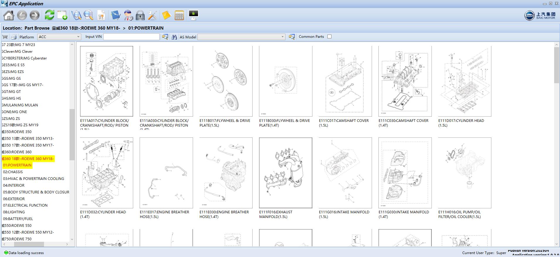Screen dimensions: 560x257
Task: Open the page with wrench tools icon
Action: coord(101,15)
